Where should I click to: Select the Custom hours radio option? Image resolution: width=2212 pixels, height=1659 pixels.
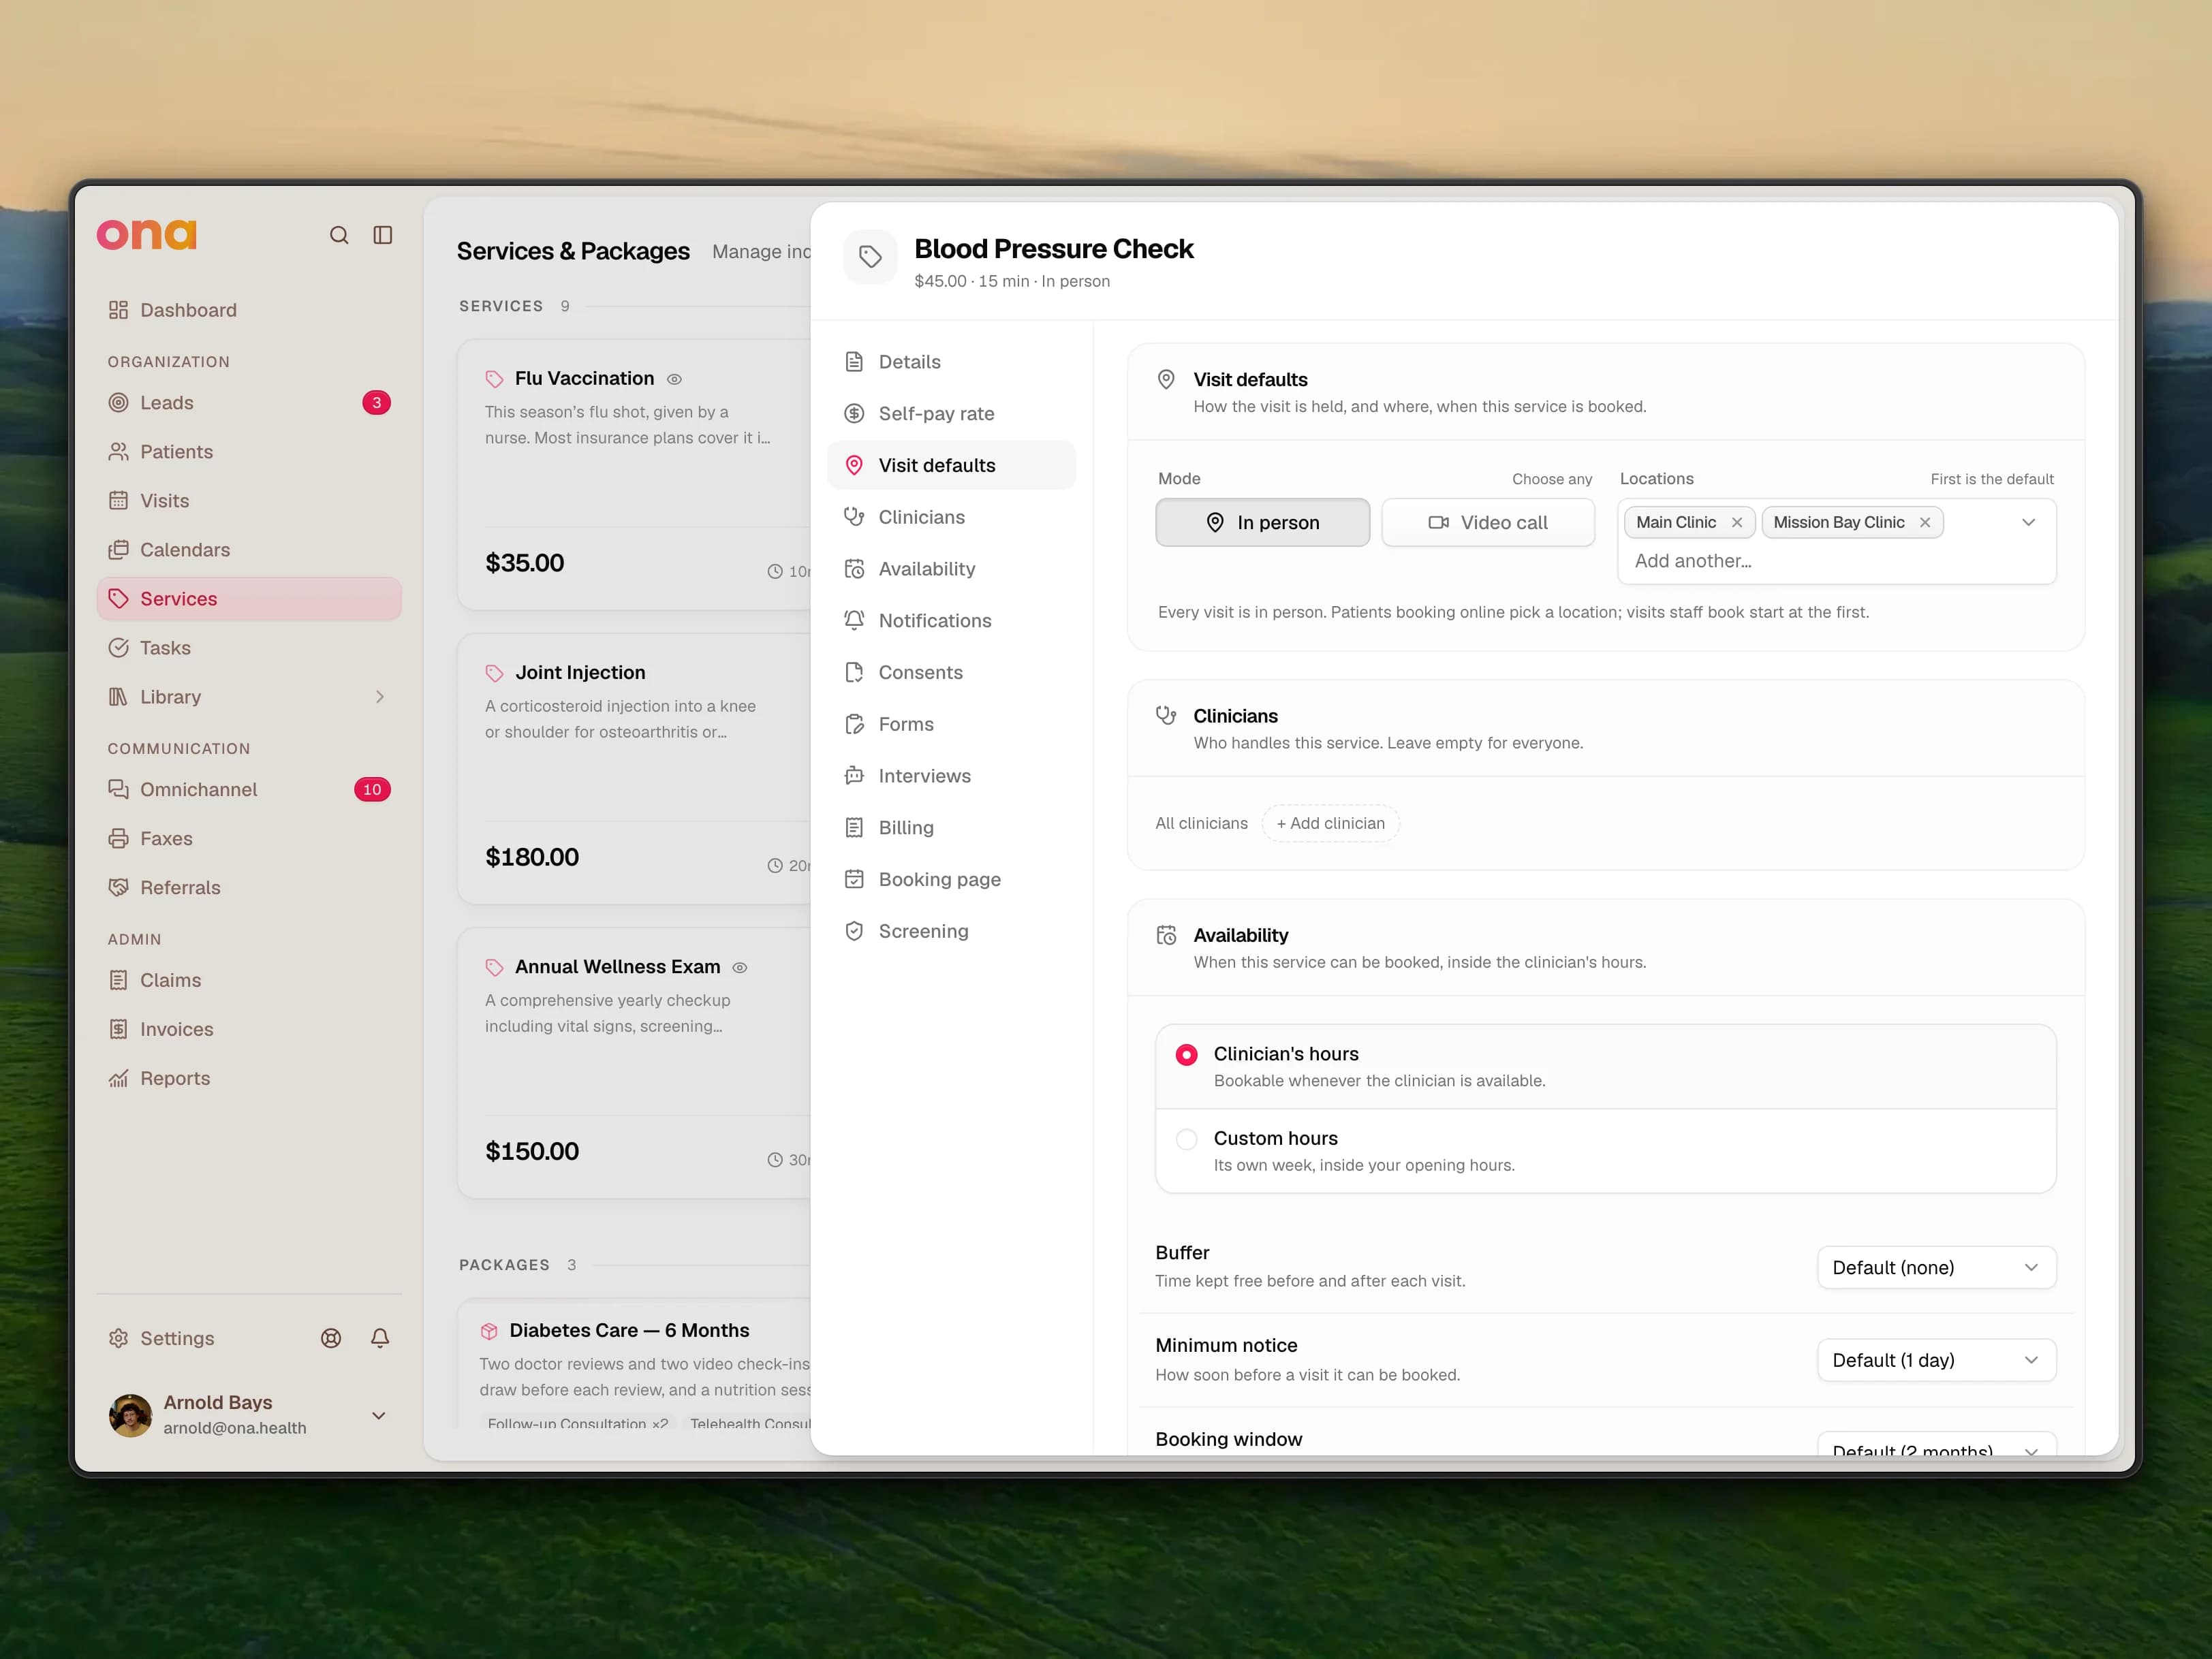pyautogui.click(x=1187, y=1139)
